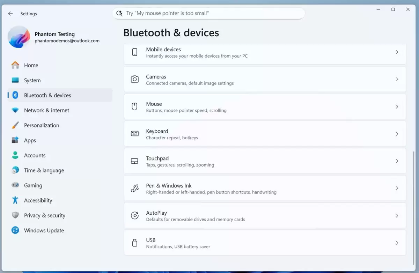Click the Pen & Windows Ink icon
The width and height of the screenshot is (419, 273).
pos(134,188)
